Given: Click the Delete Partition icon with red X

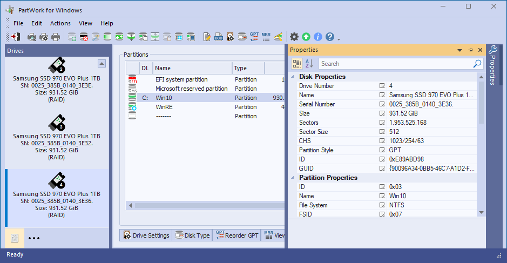Looking at the screenshot, I should click(84, 37).
